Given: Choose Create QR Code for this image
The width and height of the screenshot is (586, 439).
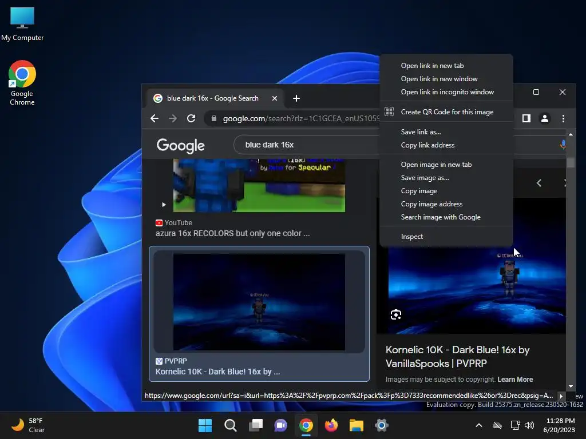Looking at the screenshot, I should click(446, 111).
